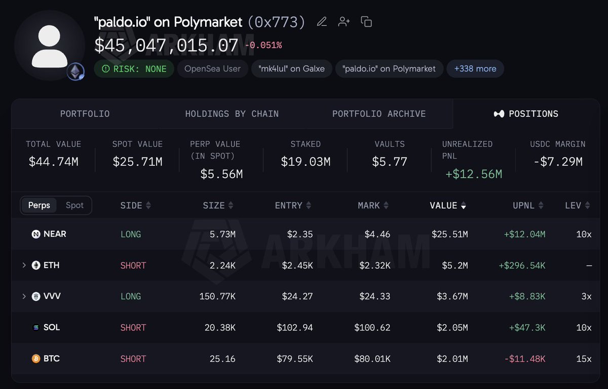Copy the address with the copy icon
This screenshot has height=389, width=608.
[366, 22]
